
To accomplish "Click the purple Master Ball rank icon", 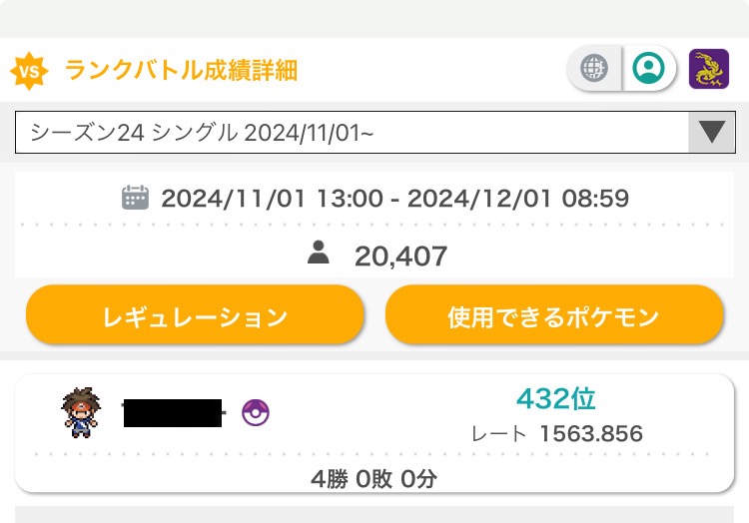I will coord(256,412).
